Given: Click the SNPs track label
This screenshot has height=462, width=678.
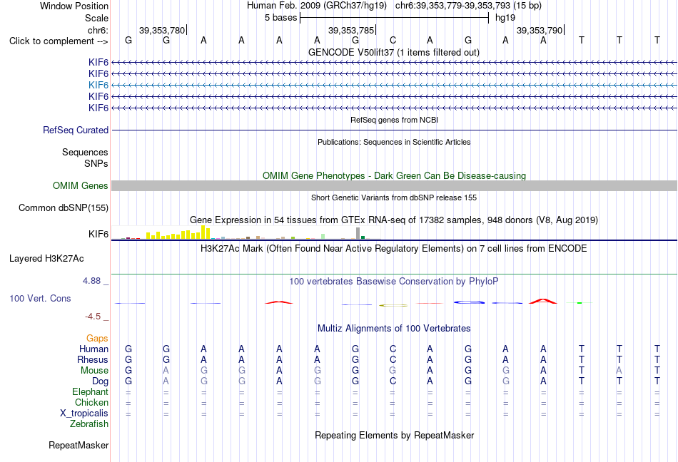Looking at the screenshot, I should click(96, 164).
